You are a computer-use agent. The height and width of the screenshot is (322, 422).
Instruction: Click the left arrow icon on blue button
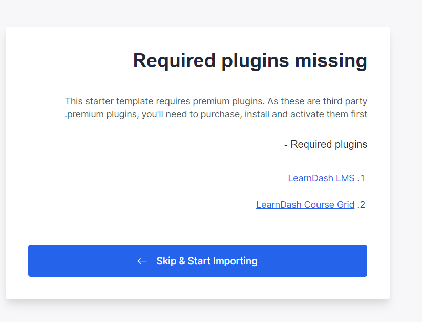coord(142,261)
